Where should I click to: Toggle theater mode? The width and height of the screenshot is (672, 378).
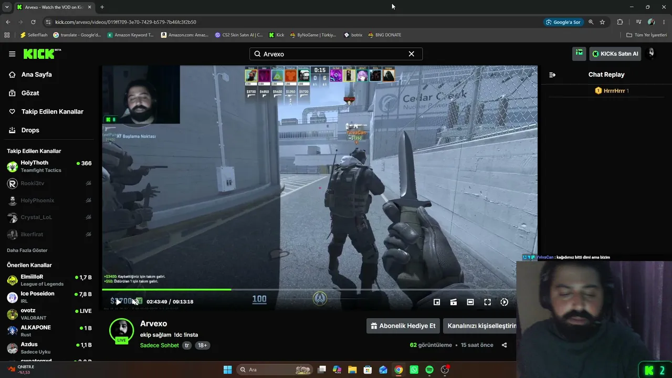point(470,302)
